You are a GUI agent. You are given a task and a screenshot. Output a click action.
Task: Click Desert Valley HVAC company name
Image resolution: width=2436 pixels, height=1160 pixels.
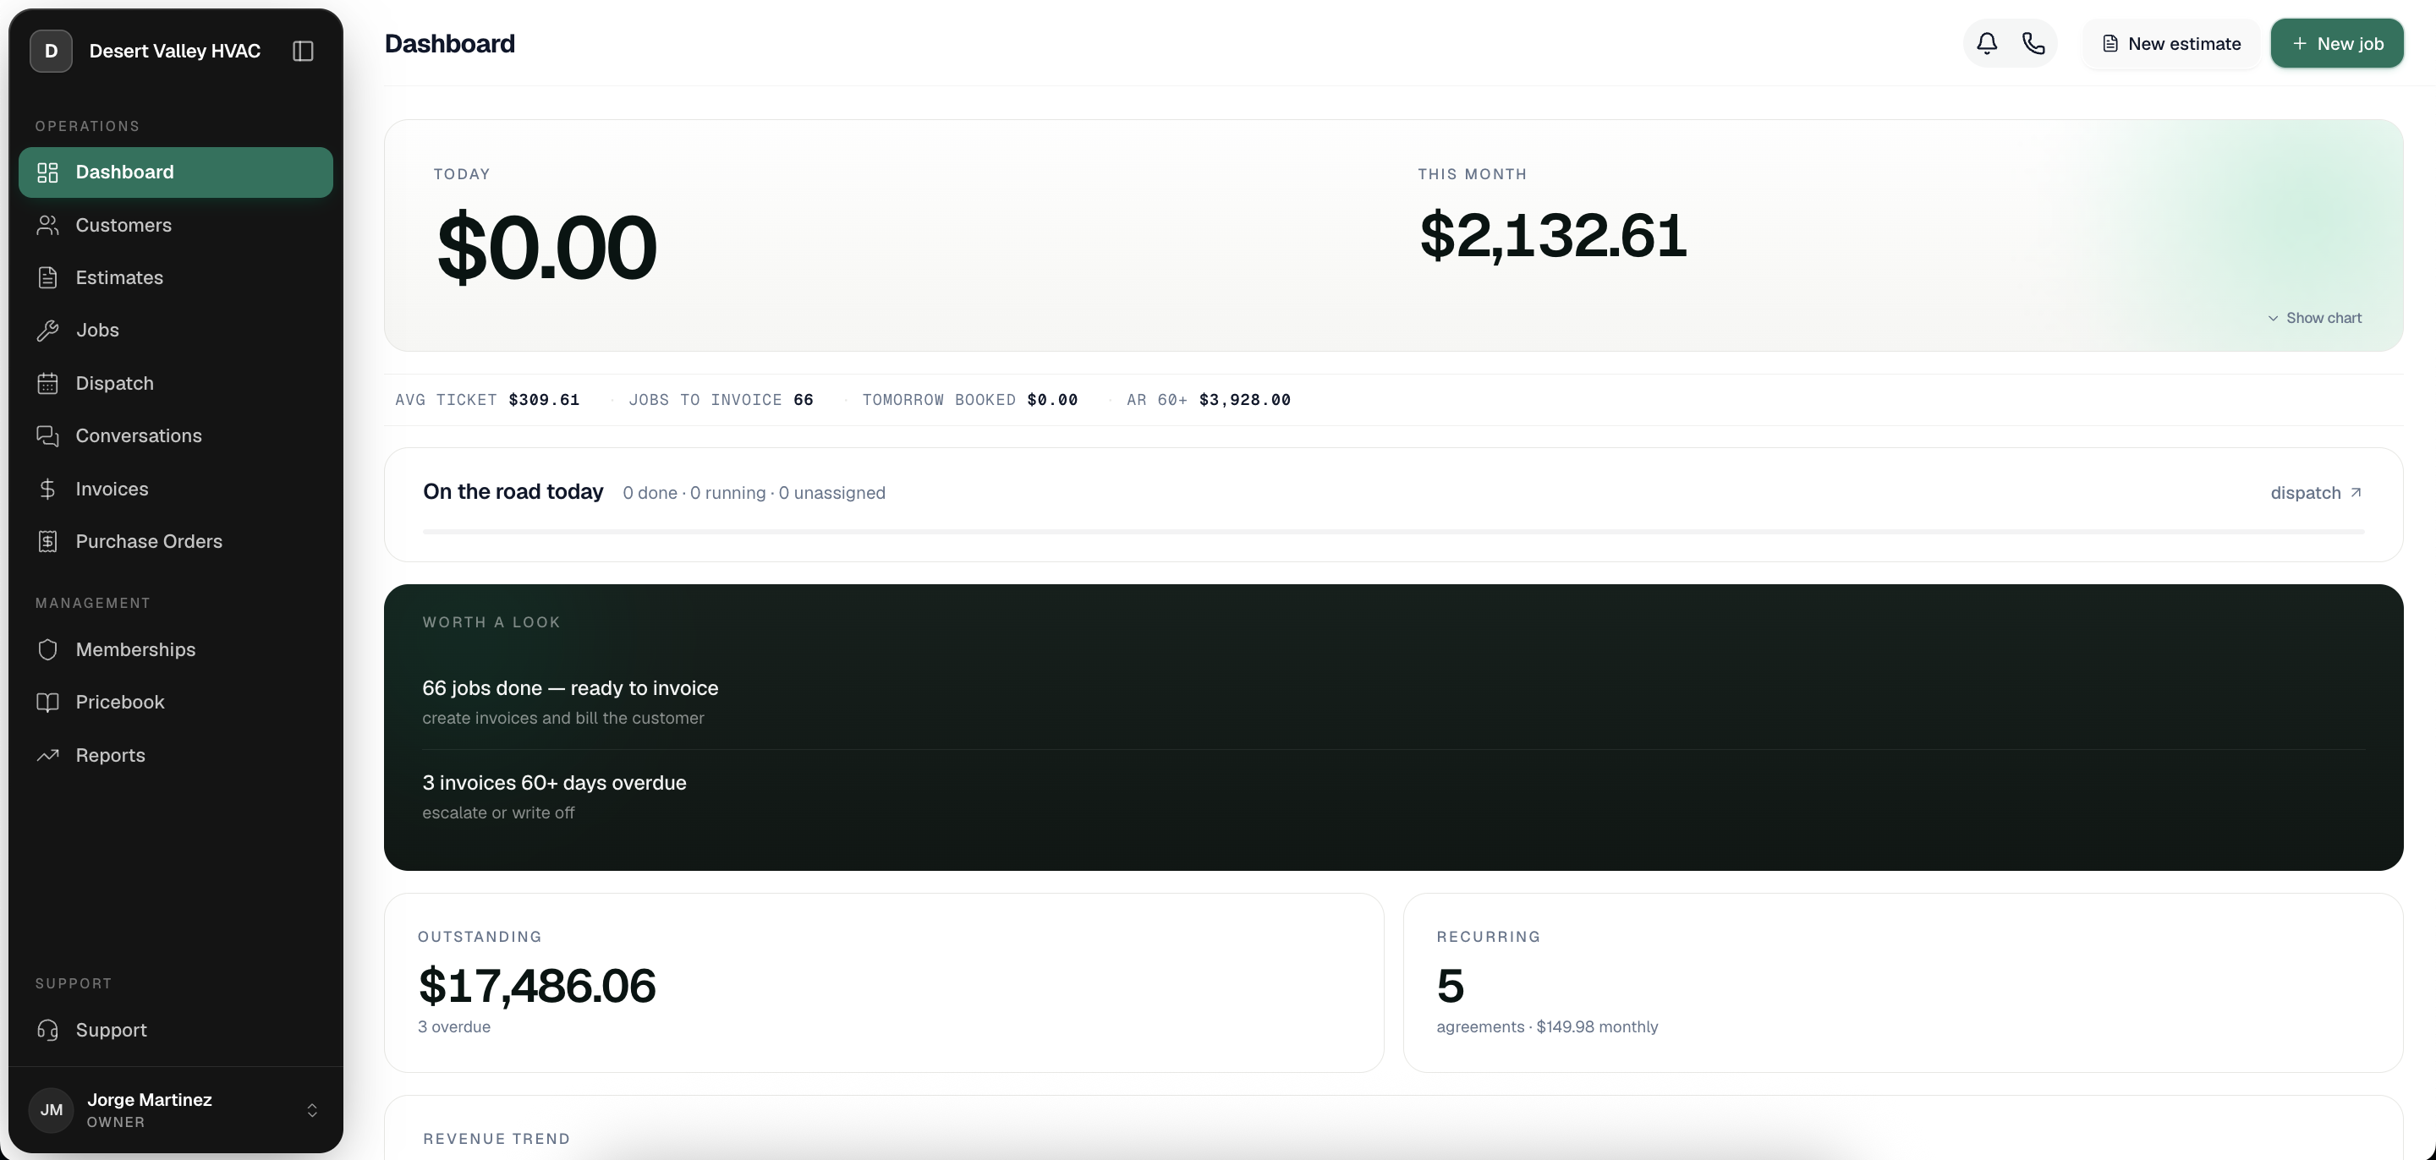click(x=175, y=51)
